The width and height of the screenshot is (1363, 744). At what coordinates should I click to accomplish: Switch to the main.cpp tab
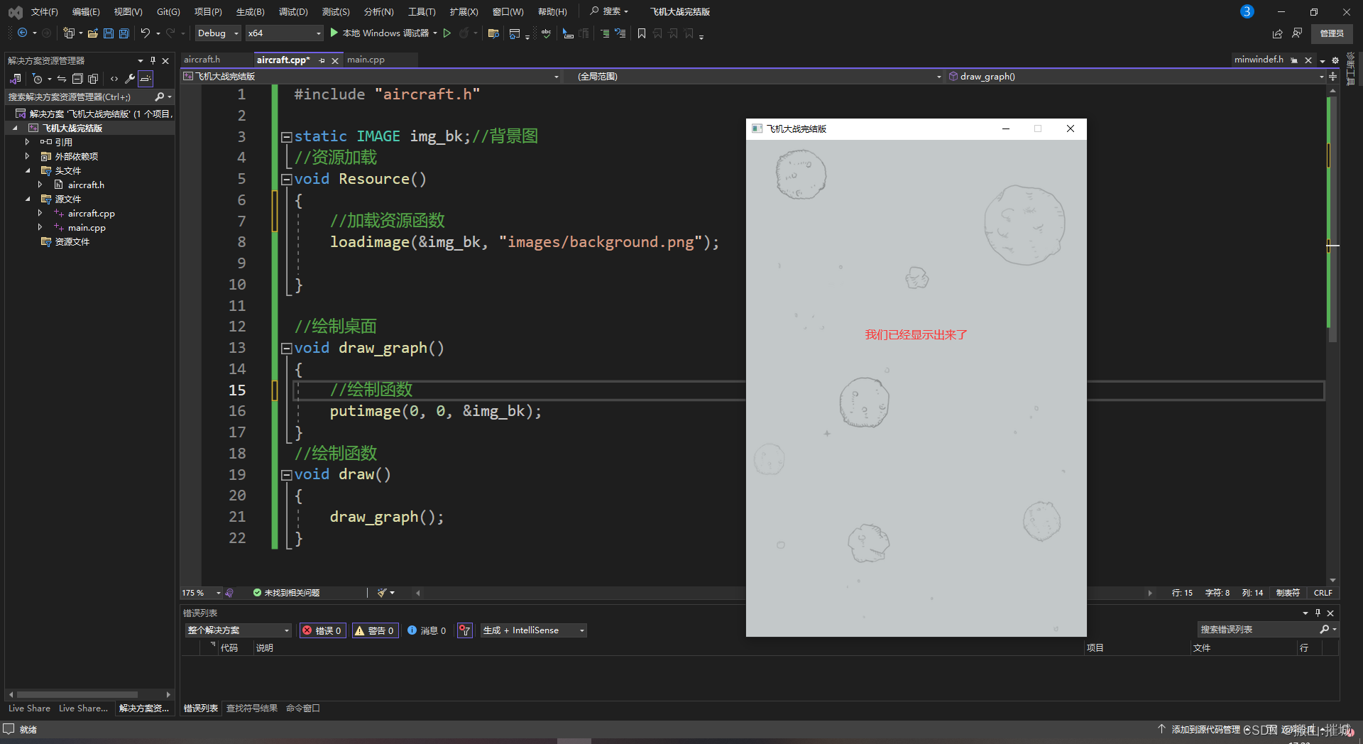[x=366, y=60]
